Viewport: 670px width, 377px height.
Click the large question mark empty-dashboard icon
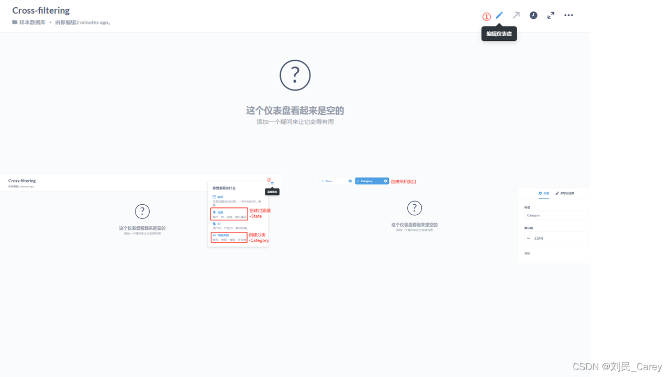[x=295, y=75]
